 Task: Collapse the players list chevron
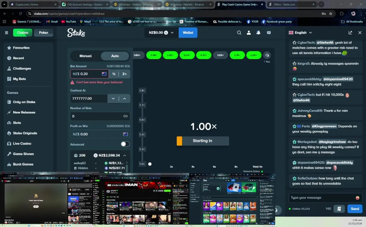[x=125, y=155]
